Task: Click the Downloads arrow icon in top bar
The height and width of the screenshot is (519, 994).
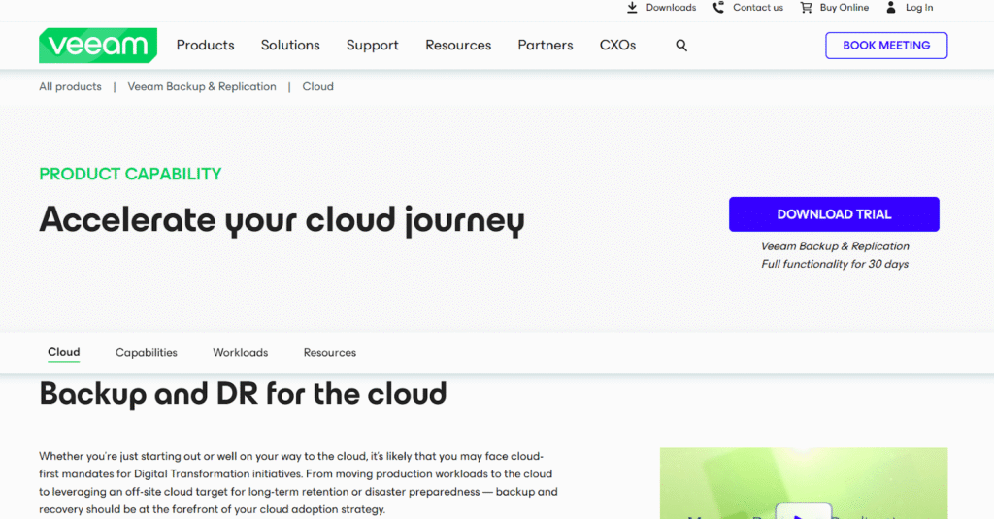Action: (632, 8)
